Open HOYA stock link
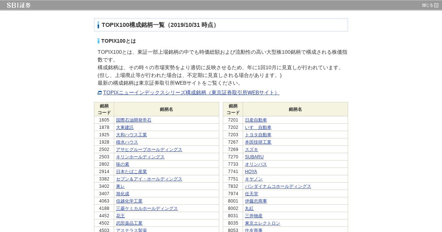This screenshot has height=232, width=442. [x=251, y=172]
